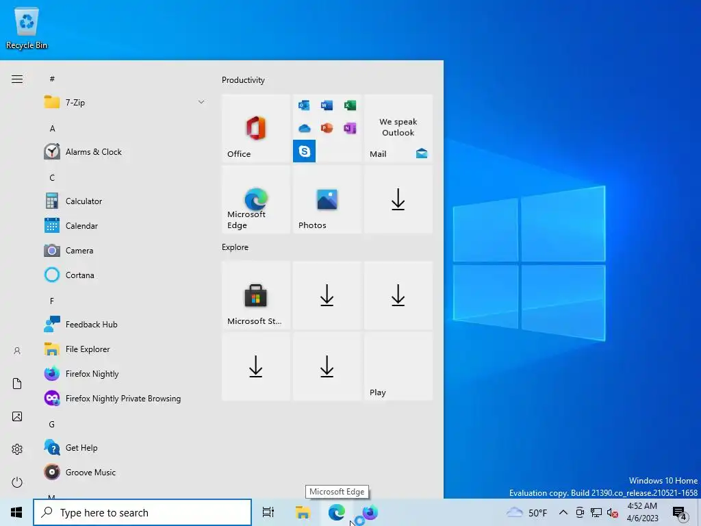The height and width of the screenshot is (526, 701).
Task: Launch Groove Music
Action: (x=125, y=473)
